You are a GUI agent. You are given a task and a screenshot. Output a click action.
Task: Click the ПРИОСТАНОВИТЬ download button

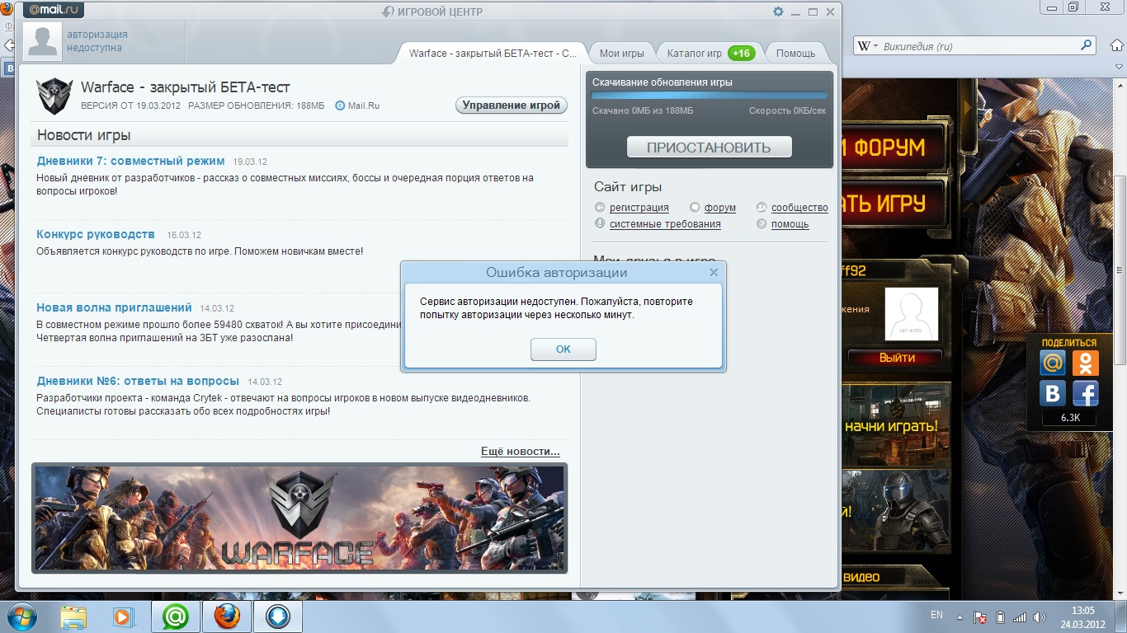click(709, 148)
